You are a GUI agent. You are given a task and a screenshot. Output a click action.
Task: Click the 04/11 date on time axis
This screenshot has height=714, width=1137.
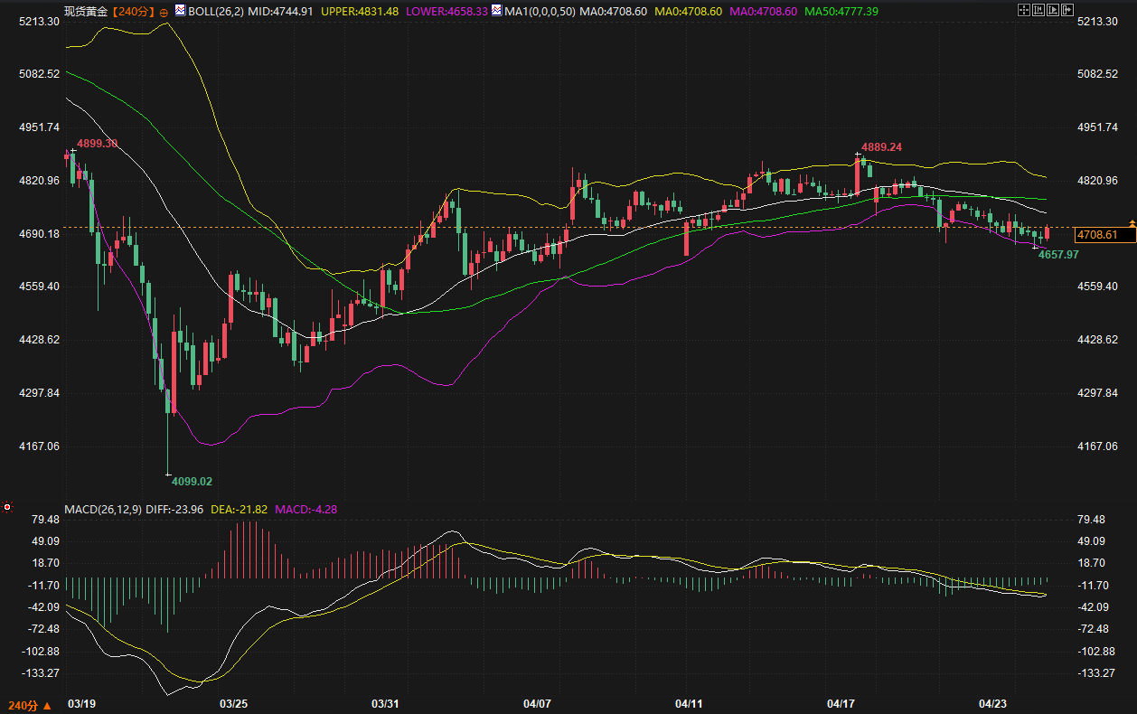689,703
